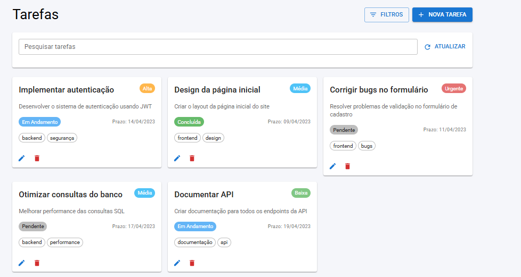Delete the Implementar autenticação task
521x277 pixels.
pyautogui.click(x=37, y=158)
